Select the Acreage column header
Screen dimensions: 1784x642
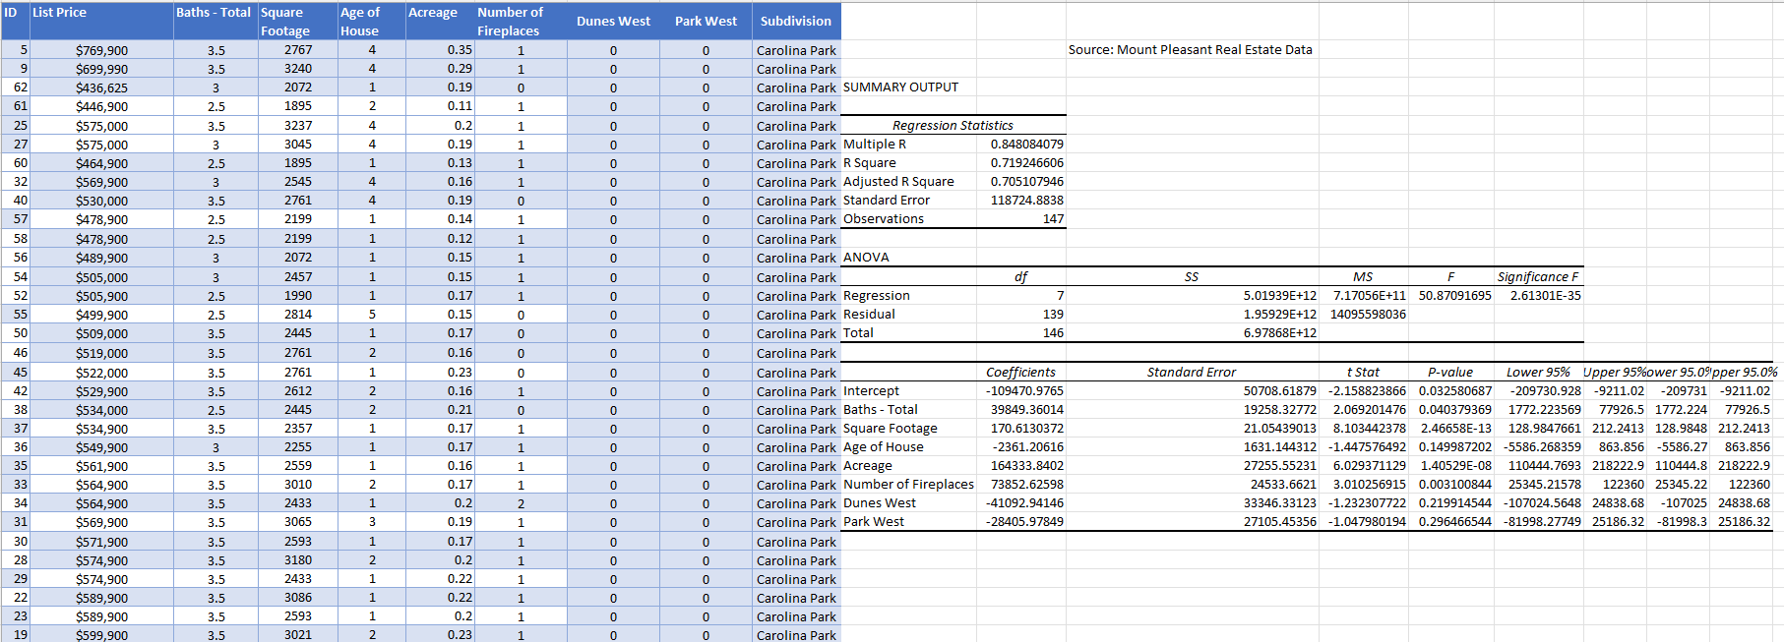[x=441, y=21]
